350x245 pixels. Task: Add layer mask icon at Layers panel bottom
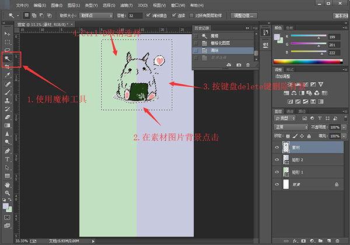(x=303, y=241)
